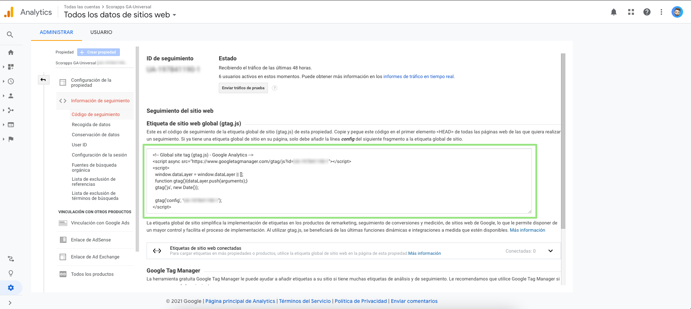Open Política de Privacidad footer link
The image size is (691, 309).
361,301
